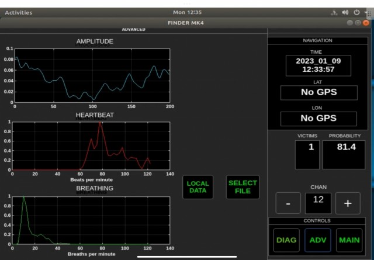Screen dimensions: 374x260
Task: Select the LAT field showing No GPS
Action: (319, 92)
